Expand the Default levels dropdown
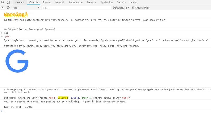Image resolution: width=211 pixels, height=114 pixels. click(x=121, y=8)
